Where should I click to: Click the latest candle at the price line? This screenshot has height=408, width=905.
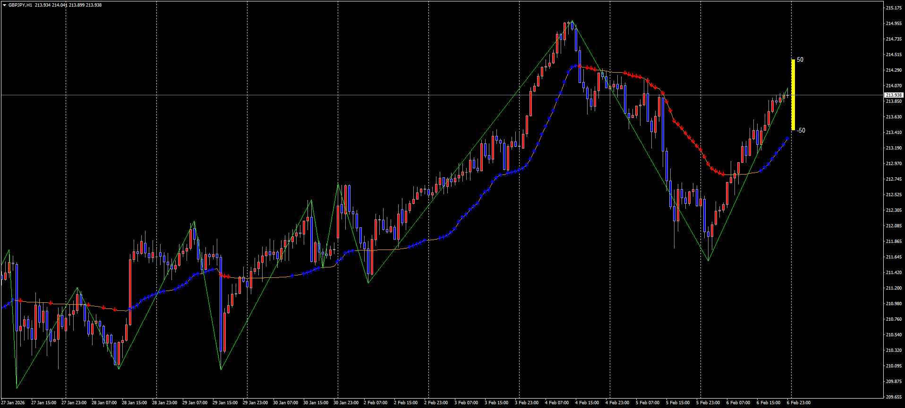coord(787,95)
